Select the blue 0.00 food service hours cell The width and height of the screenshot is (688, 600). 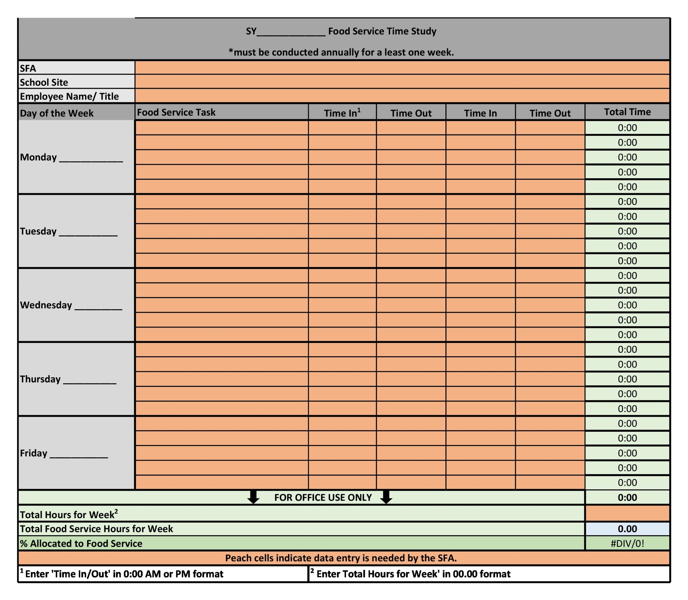(627, 529)
